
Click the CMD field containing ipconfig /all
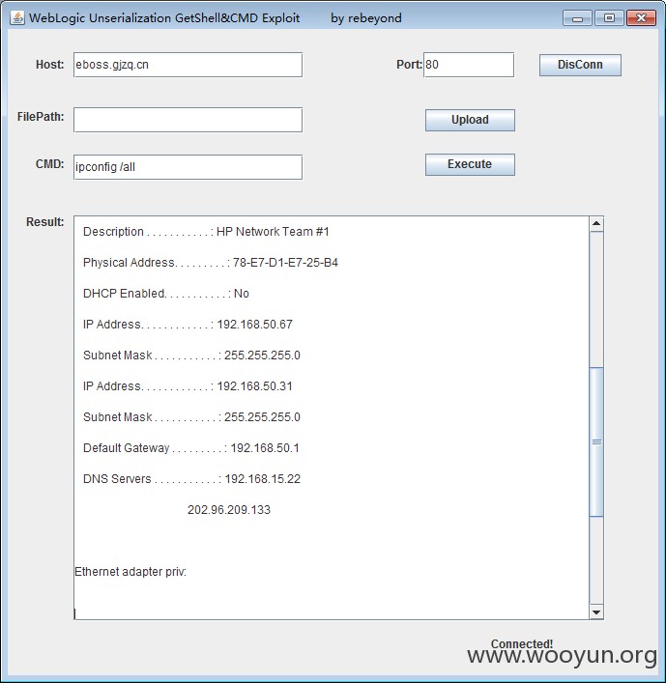(x=188, y=167)
